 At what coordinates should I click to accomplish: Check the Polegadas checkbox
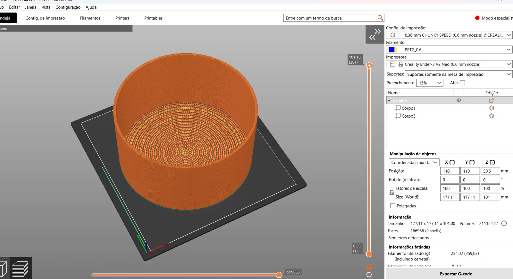point(393,206)
